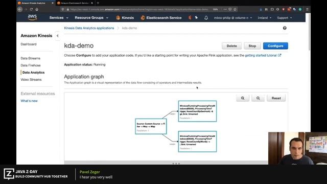This screenshot has height=184, width=327.
Task: Collapse the Amazon Kinesis sidebar
Action: click(57, 36)
